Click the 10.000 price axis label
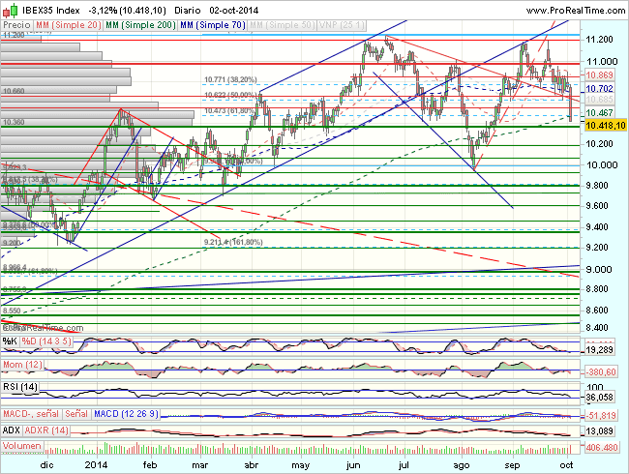 click(x=602, y=164)
